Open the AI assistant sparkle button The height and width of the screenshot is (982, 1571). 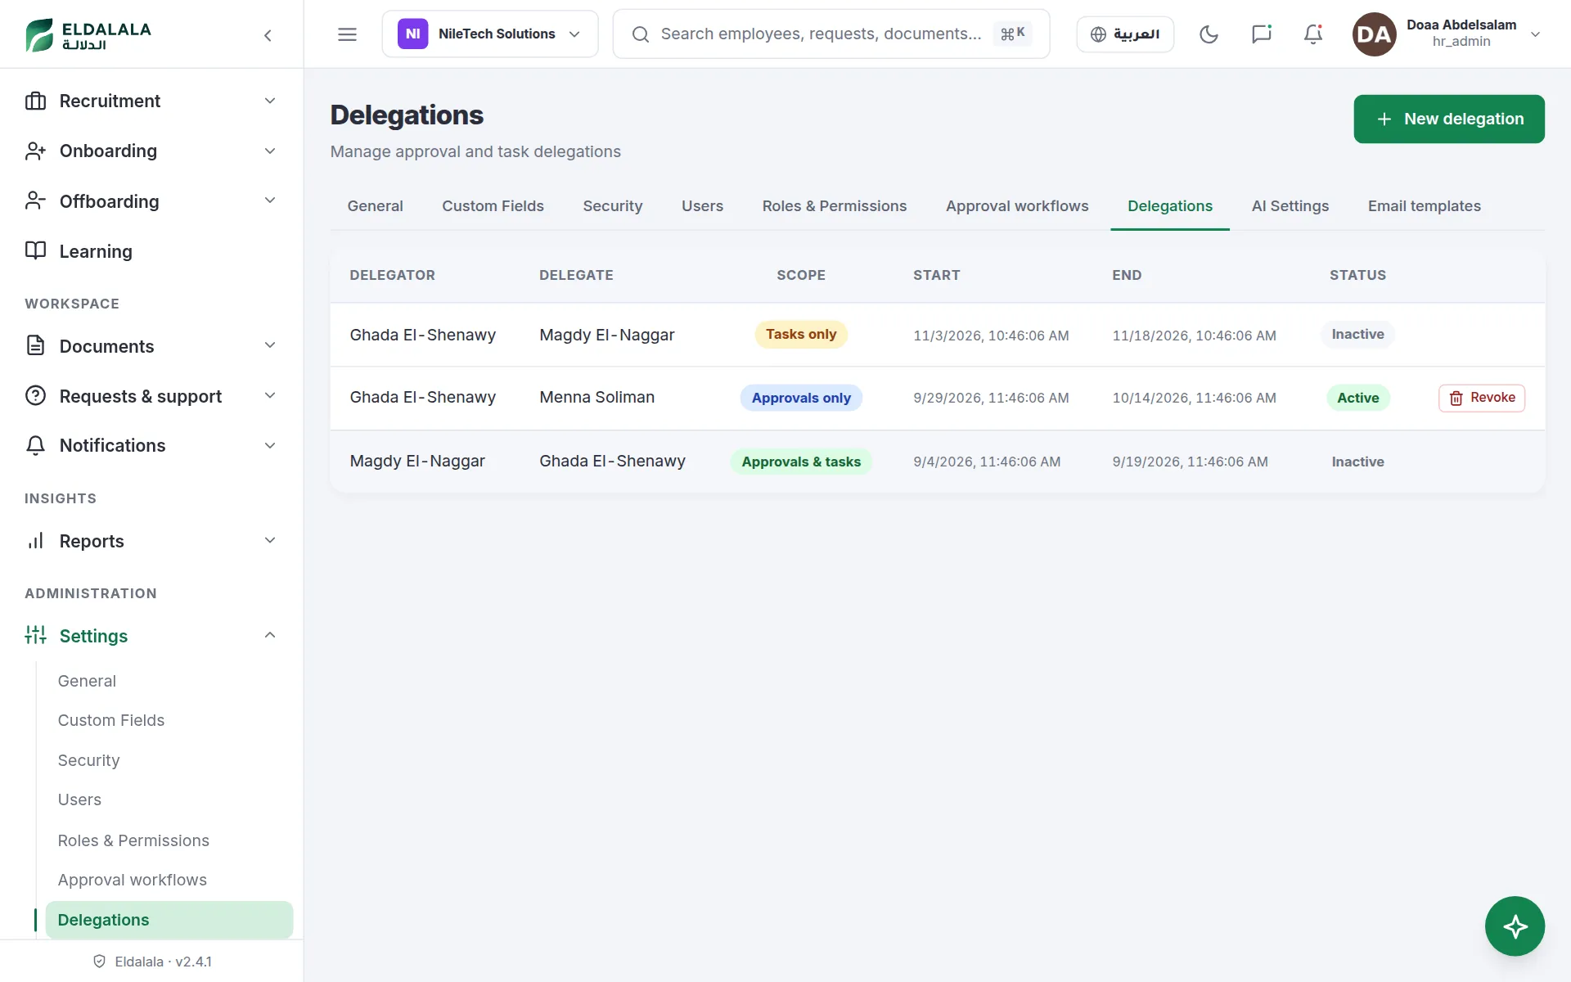[x=1515, y=926]
